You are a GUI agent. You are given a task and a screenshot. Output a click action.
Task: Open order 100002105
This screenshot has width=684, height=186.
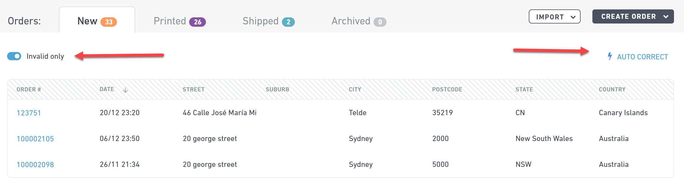coord(35,139)
